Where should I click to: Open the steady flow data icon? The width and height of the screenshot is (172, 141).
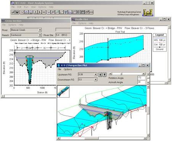tap(26, 12)
